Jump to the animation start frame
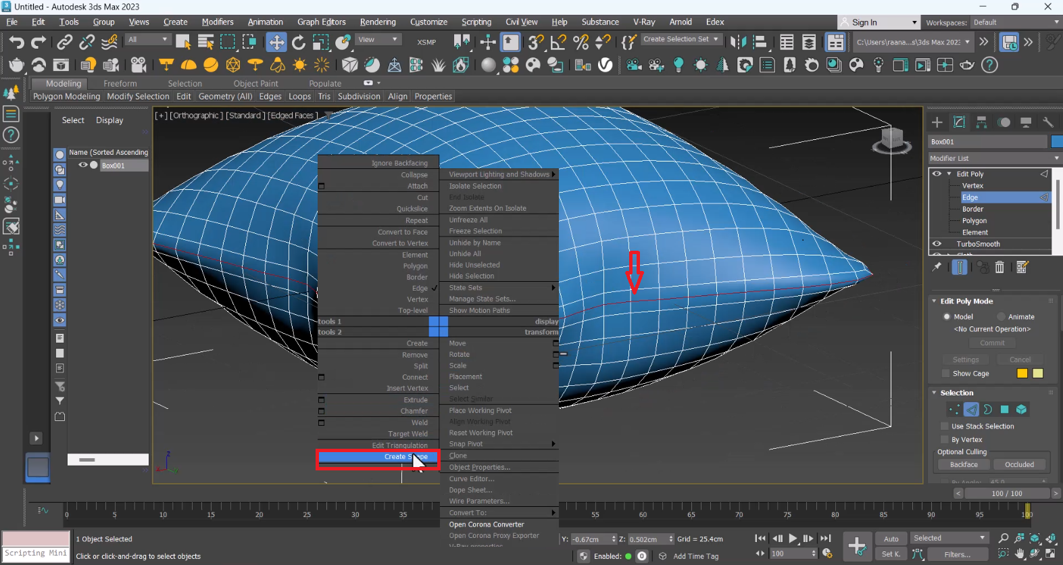Screen dimensions: 1063x565 coord(760,539)
